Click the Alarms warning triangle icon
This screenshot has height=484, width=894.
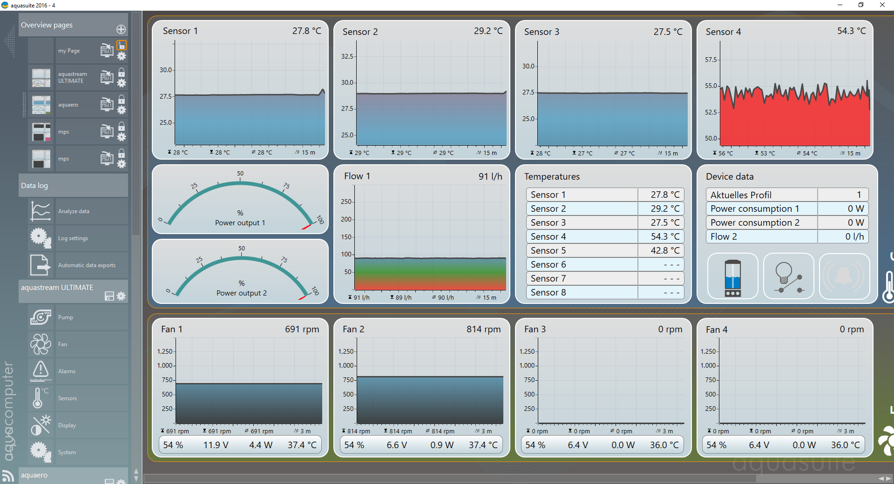(x=41, y=371)
